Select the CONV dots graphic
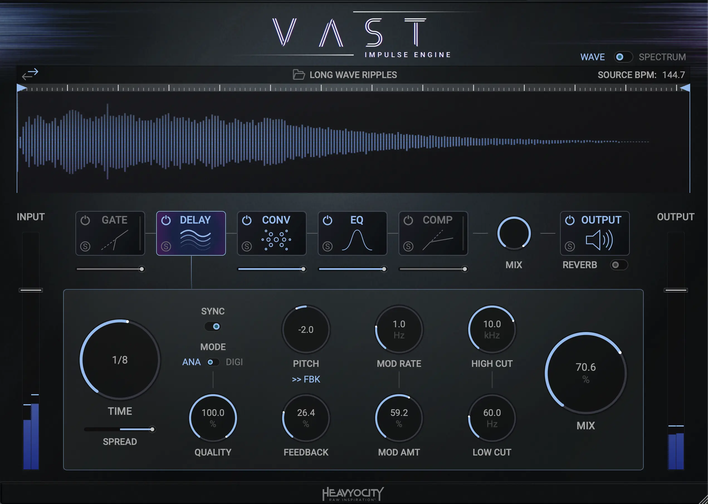The height and width of the screenshot is (504, 708). (x=276, y=239)
